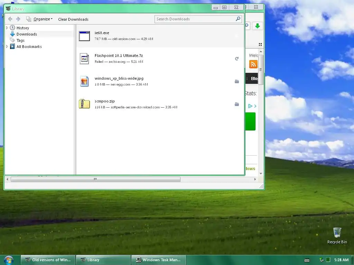Click the green download arrow in browser
354x265 pixels.
257,26
